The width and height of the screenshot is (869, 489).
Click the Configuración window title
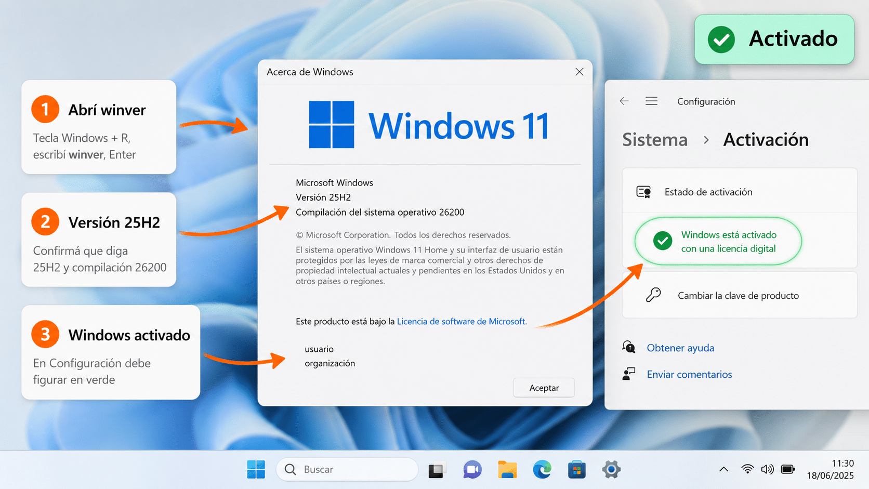point(706,101)
